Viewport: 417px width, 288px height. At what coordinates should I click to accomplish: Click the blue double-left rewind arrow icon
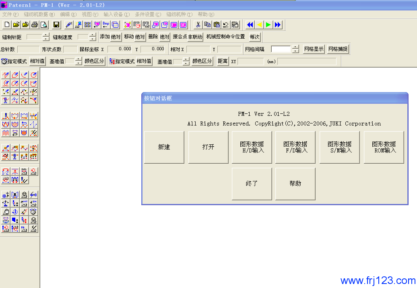(250, 25)
